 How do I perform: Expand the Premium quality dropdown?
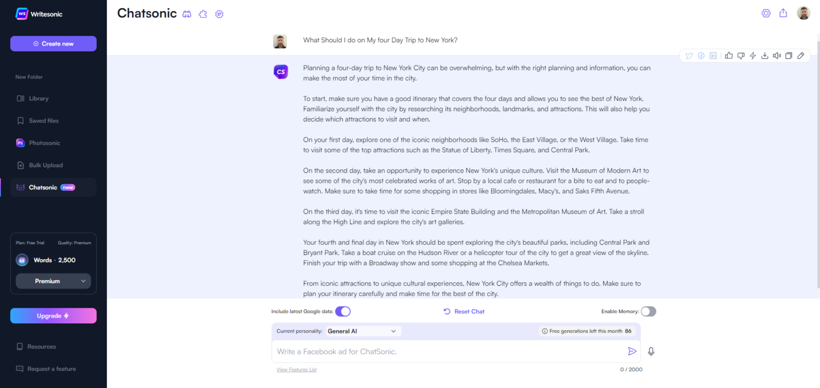click(x=53, y=281)
